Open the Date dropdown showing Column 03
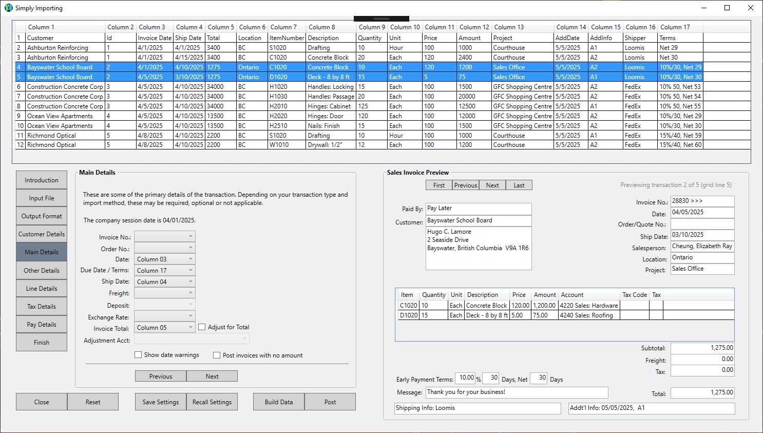Image resolution: width=763 pixels, height=433 pixels. pyautogui.click(x=165, y=259)
